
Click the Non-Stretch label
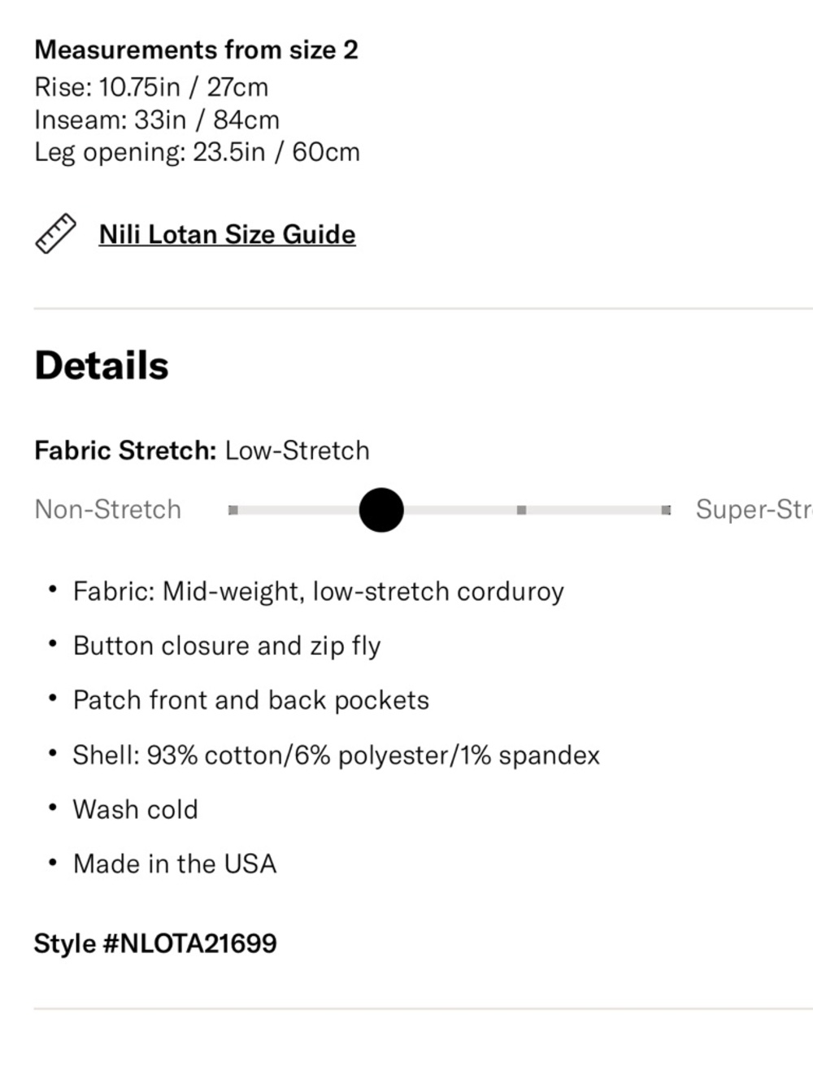(108, 509)
